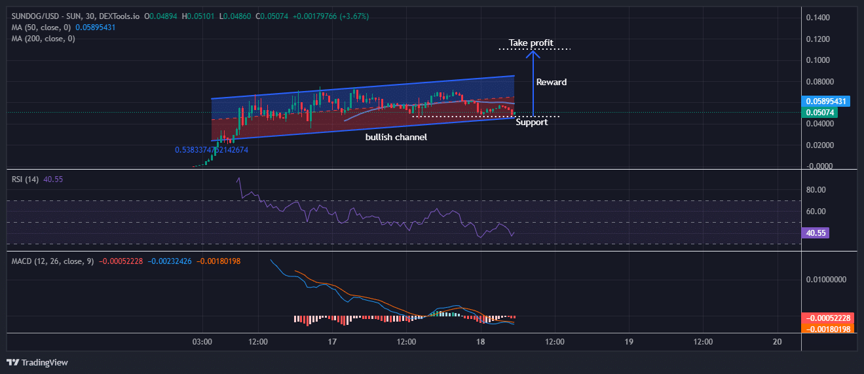Click the MA 50 legend value 0.05895431

(96, 28)
